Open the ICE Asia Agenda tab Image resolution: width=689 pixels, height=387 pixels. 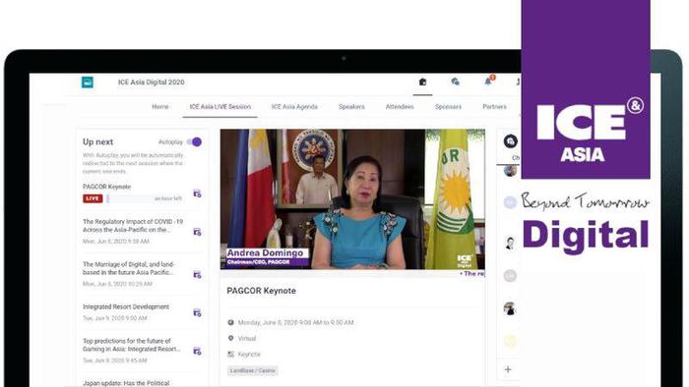(x=294, y=106)
